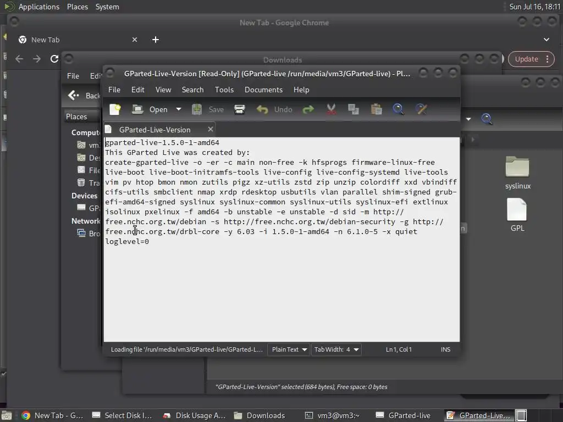Click inside the text editor area
The height and width of the screenshot is (422, 563).
pyautogui.click(x=281, y=239)
